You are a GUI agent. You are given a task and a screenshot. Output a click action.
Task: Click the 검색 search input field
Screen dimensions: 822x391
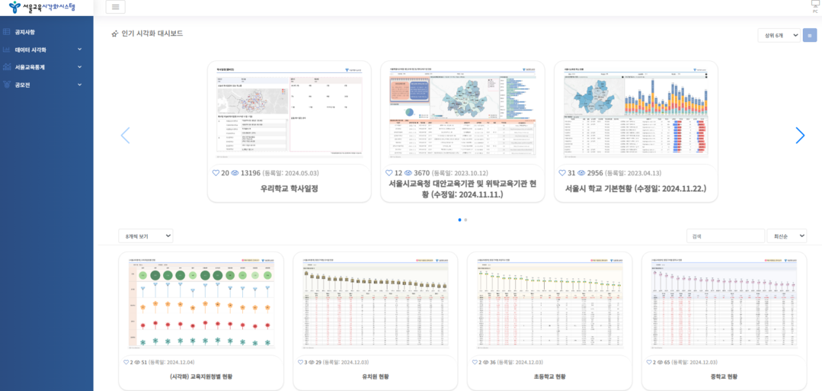point(724,236)
